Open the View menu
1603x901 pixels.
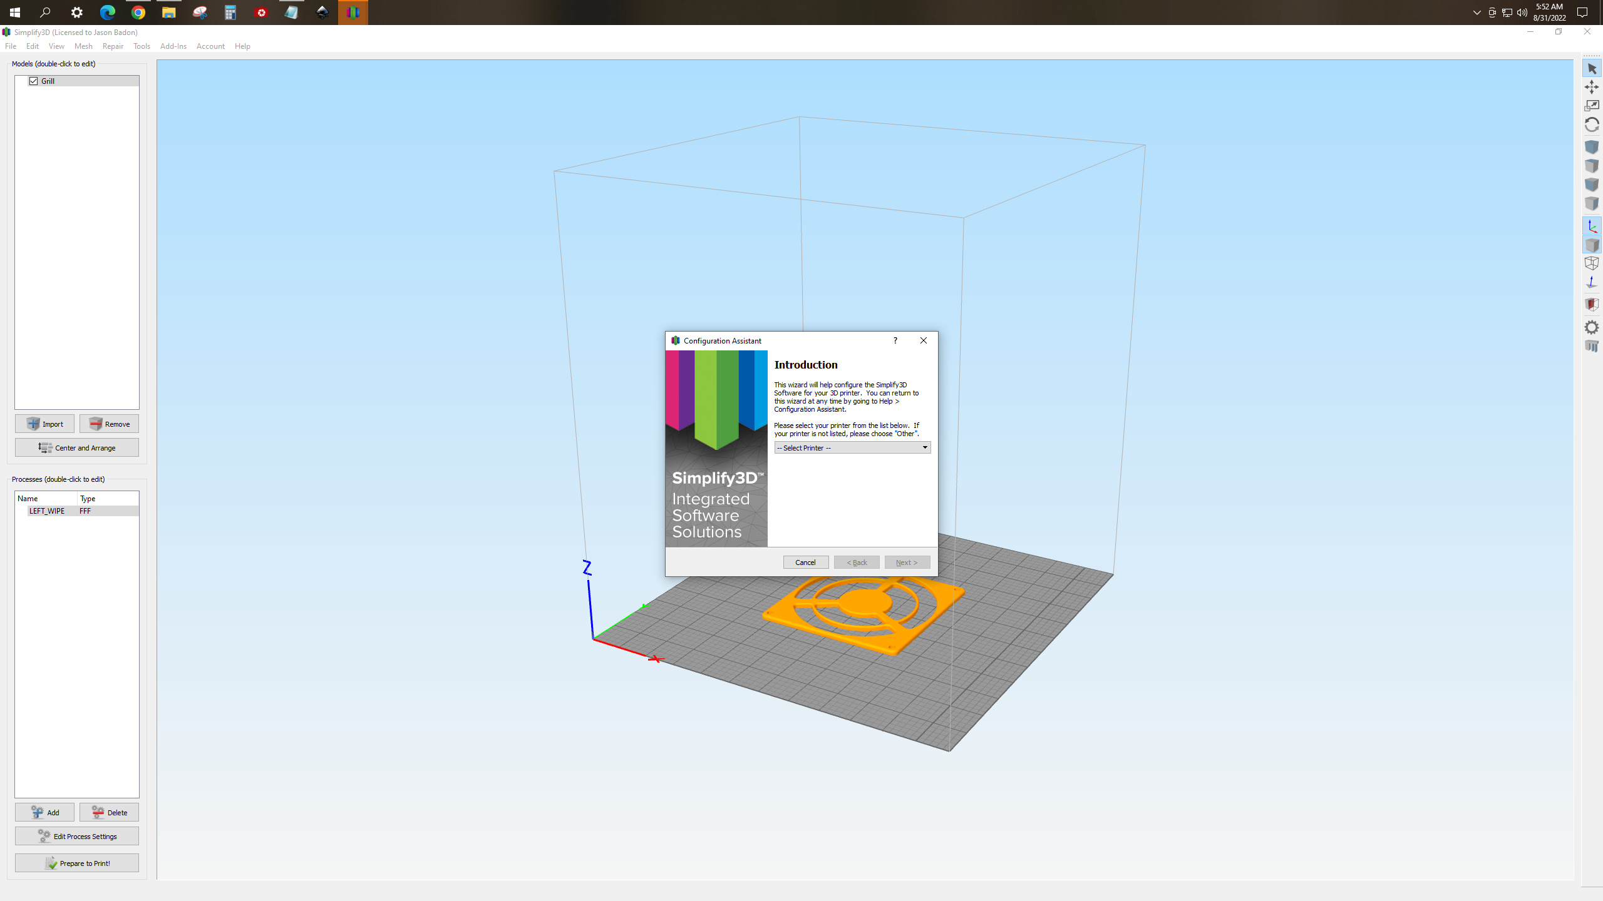[x=56, y=46]
